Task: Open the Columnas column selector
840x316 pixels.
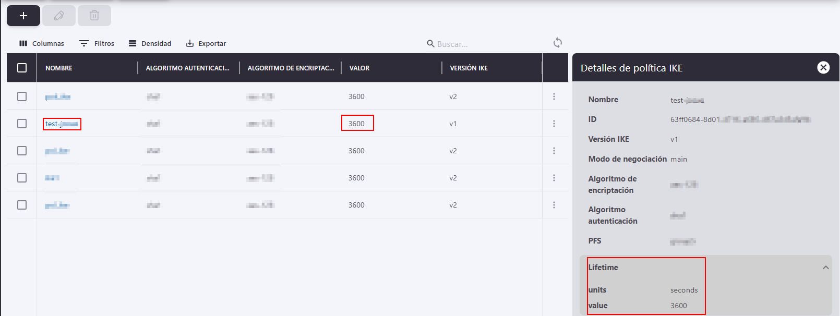Action: pyautogui.click(x=42, y=43)
